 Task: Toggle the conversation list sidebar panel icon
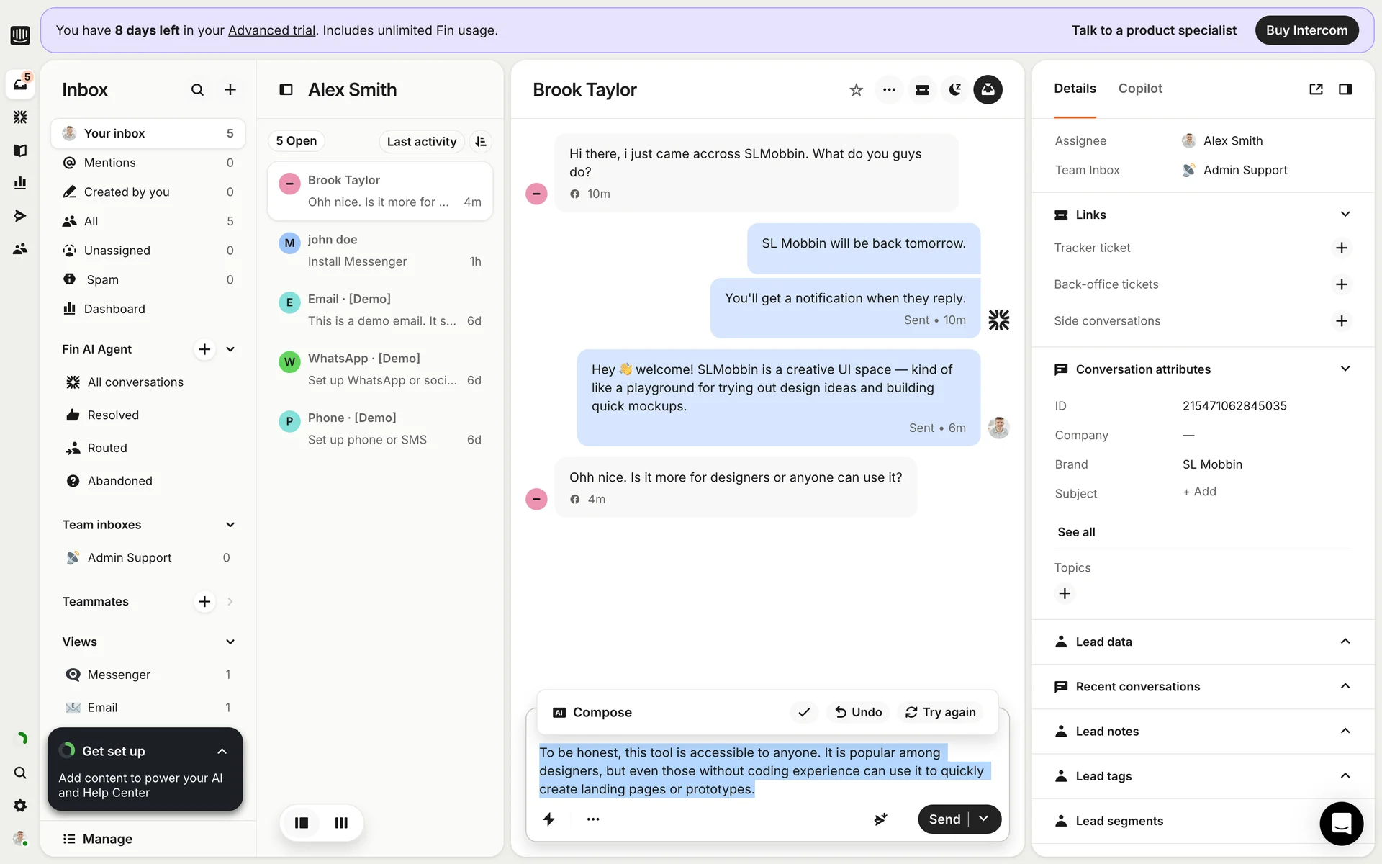286,90
